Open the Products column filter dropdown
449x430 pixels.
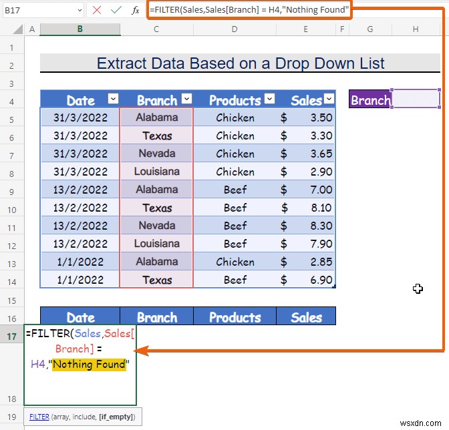click(269, 99)
